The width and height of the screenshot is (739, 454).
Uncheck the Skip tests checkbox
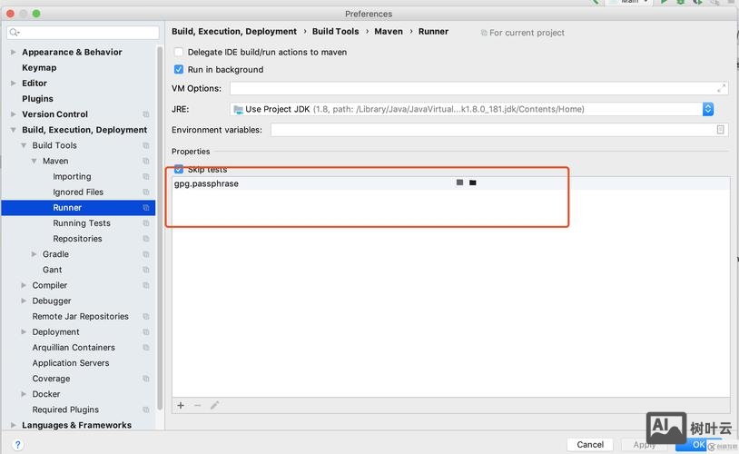point(179,170)
